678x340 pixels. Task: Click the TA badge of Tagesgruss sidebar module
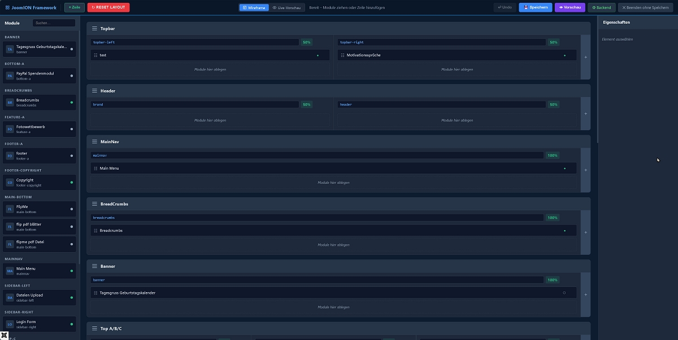point(10,49)
